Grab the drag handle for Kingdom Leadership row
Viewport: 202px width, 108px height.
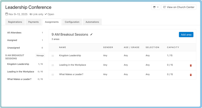point(53,56)
